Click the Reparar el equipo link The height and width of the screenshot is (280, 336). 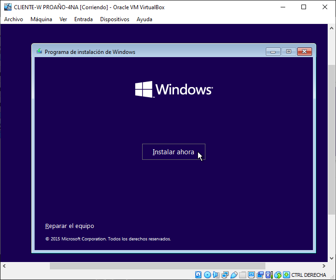click(x=70, y=226)
